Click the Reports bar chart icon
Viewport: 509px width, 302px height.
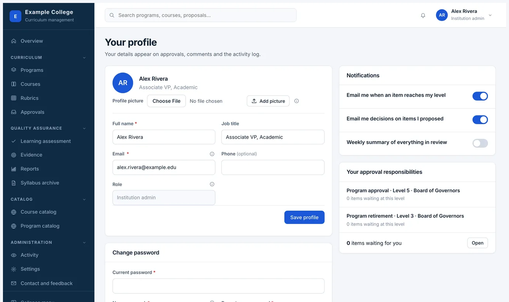click(x=14, y=169)
